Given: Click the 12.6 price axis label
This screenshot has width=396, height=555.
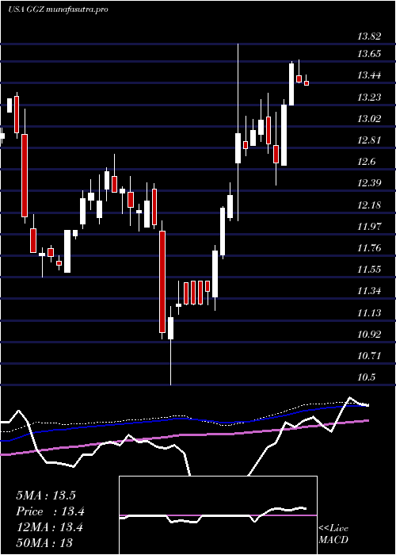Looking at the screenshot, I should pos(366,162).
